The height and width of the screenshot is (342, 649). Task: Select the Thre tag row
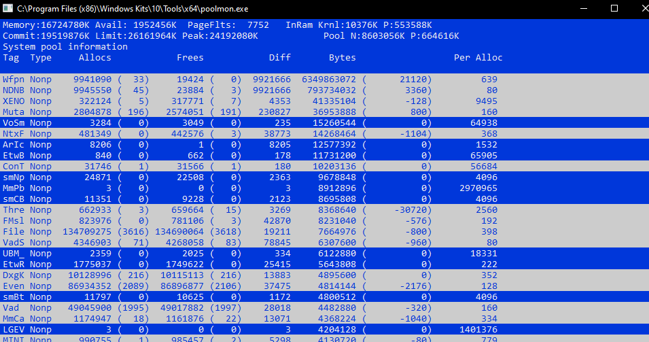pyautogui.click(x=325, y=209)
